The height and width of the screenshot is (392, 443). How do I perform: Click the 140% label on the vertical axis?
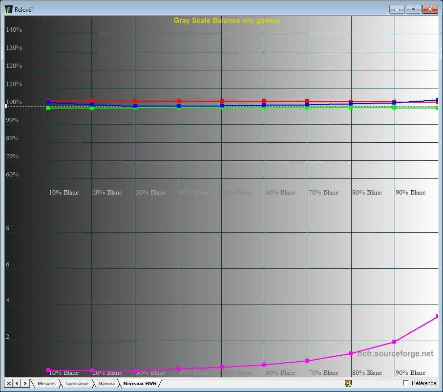pyautogui.click(x=14, y=30)
